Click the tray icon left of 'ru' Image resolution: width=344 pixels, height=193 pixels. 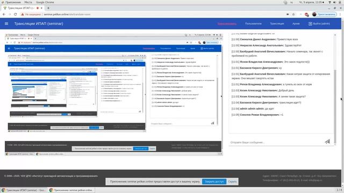(x=285, y=2)
